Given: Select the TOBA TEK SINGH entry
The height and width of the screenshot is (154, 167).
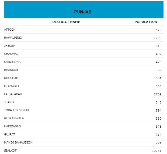Looking at the screenshot, I should [16, 110].
